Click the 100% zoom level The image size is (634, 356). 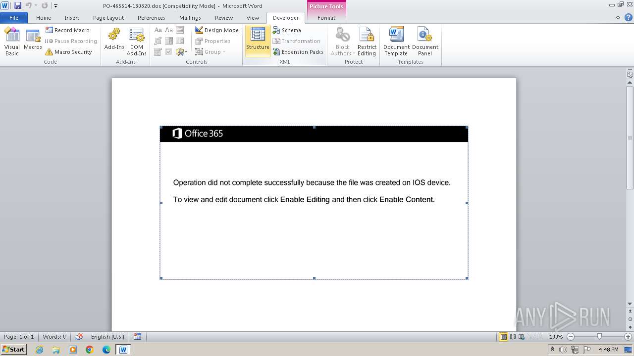[x=556, y=337]
